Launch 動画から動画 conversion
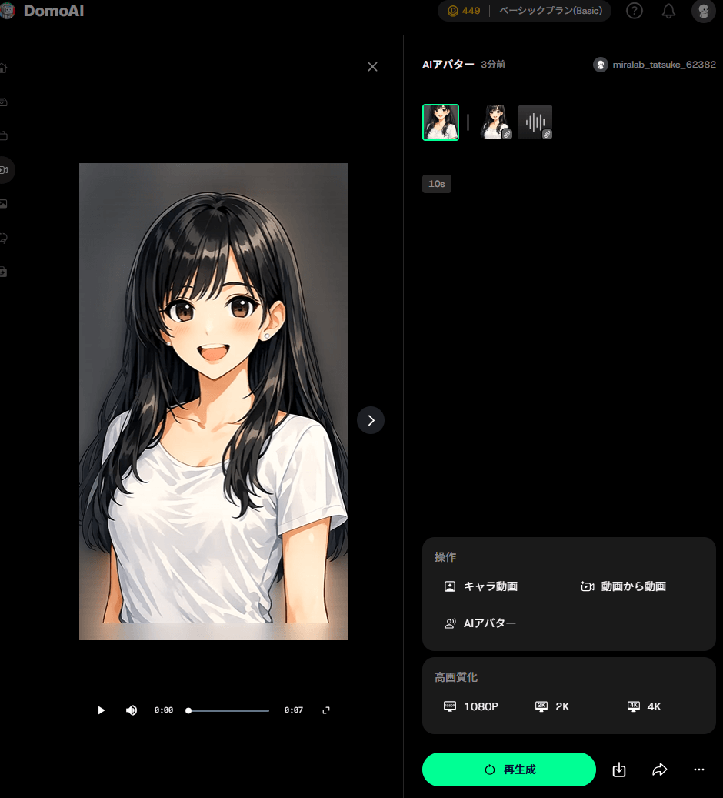This screenshot has width=723, height=798. (623, 586)
